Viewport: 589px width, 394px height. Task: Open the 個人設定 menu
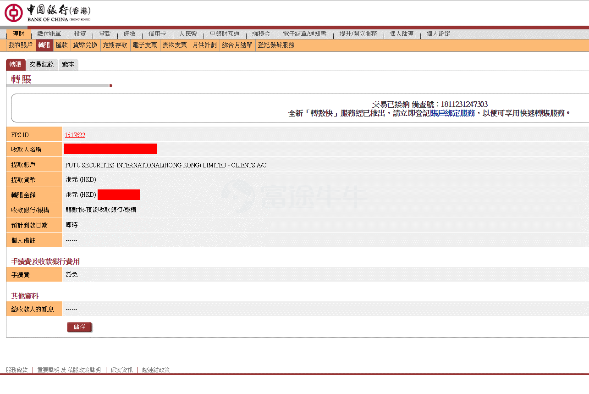tap(438, 34)
